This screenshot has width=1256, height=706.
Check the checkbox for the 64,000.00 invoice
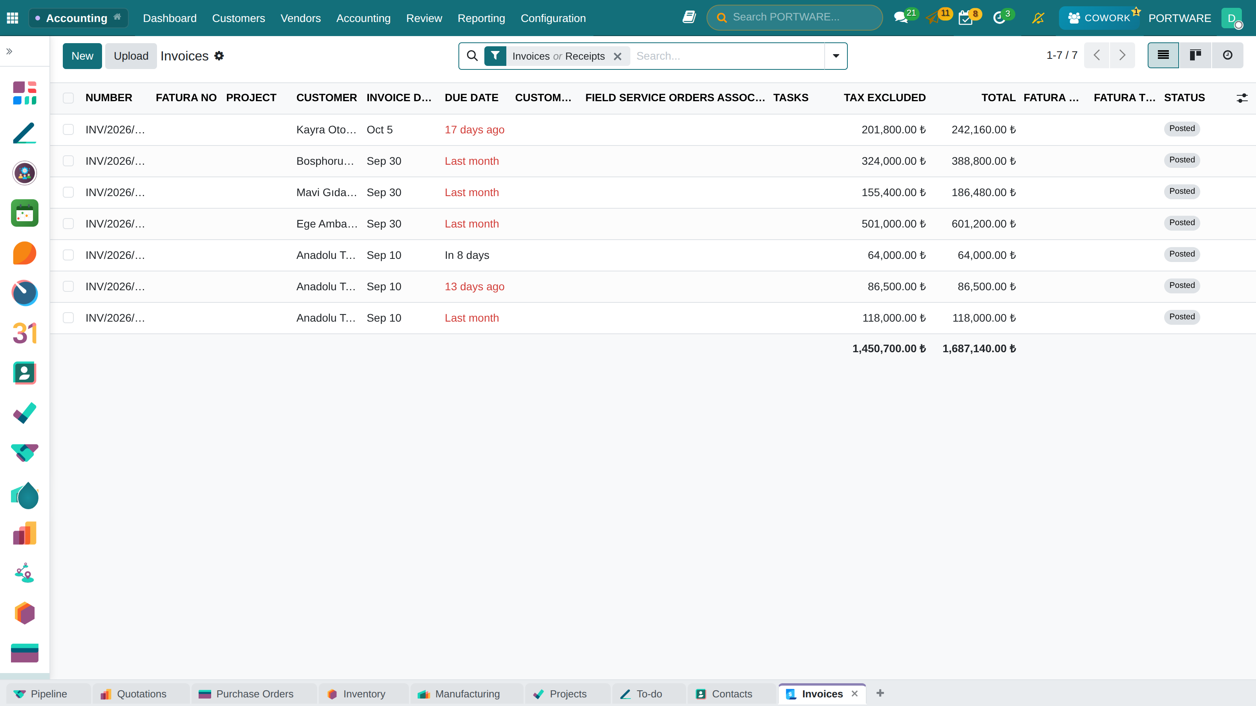click(68, 255)
